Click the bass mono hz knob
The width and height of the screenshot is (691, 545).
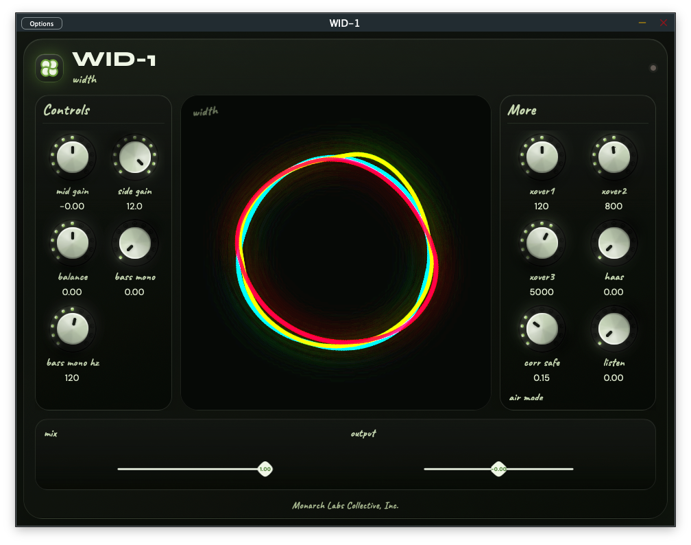tap(73, 329)
